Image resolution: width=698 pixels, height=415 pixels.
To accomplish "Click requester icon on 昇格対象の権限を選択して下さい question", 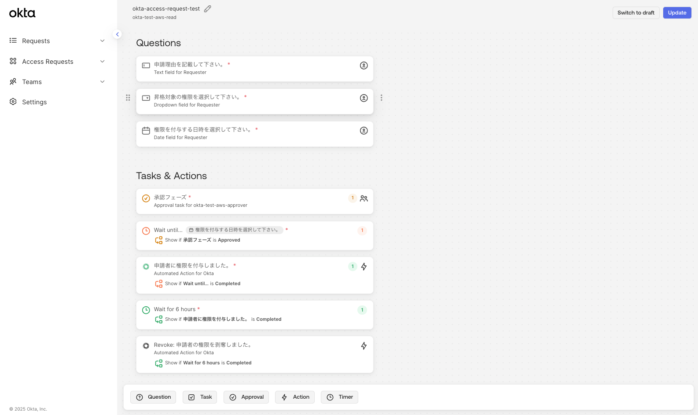I will pos(364,98).
